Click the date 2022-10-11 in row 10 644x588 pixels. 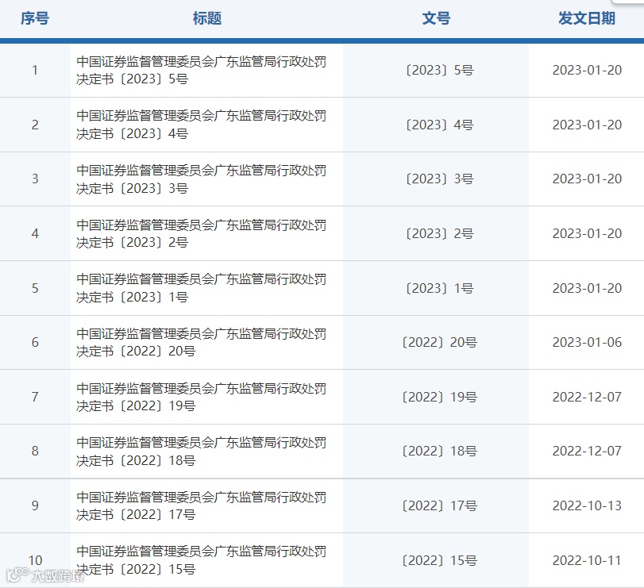coord(587,560)
